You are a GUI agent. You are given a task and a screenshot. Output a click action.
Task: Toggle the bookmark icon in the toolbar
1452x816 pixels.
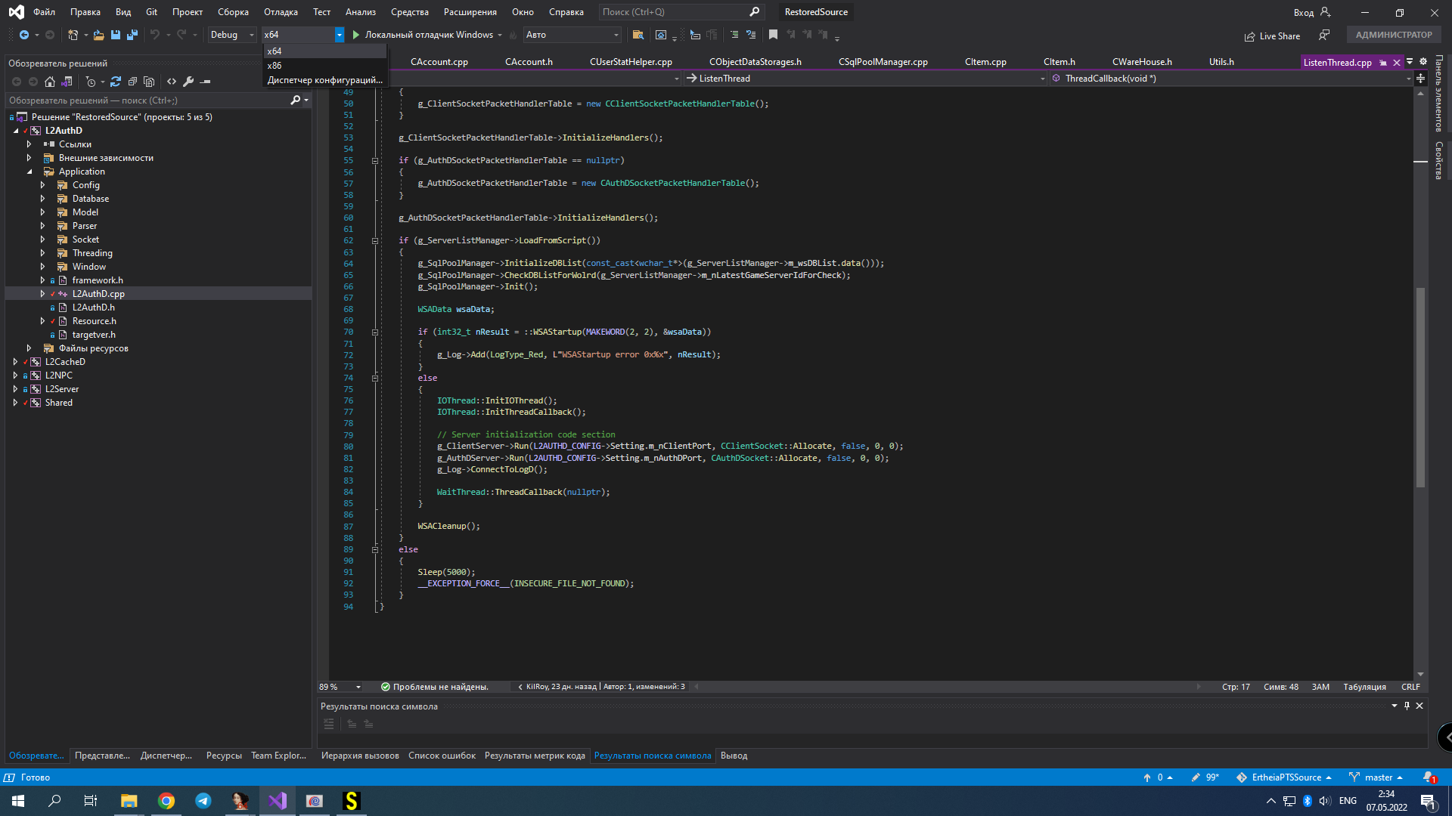coord(773,35)
